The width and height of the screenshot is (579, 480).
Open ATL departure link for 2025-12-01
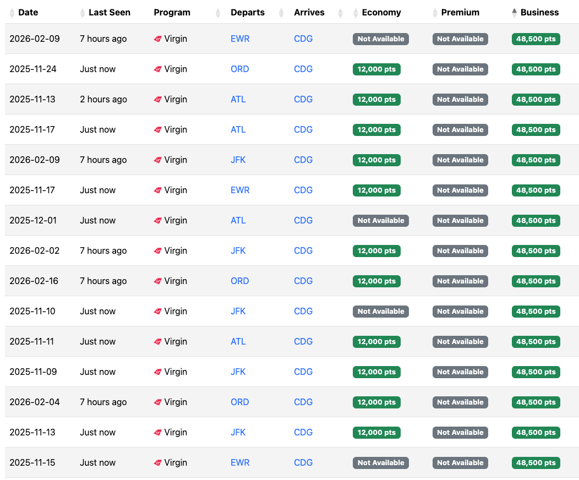[x=238, y=220]
